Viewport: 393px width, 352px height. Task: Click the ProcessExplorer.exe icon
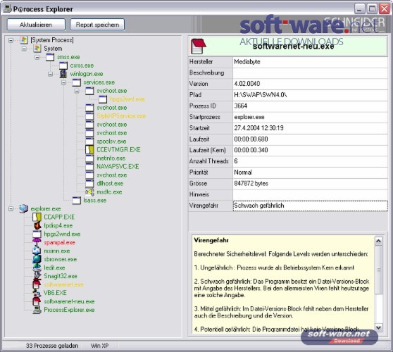point(37,310)
